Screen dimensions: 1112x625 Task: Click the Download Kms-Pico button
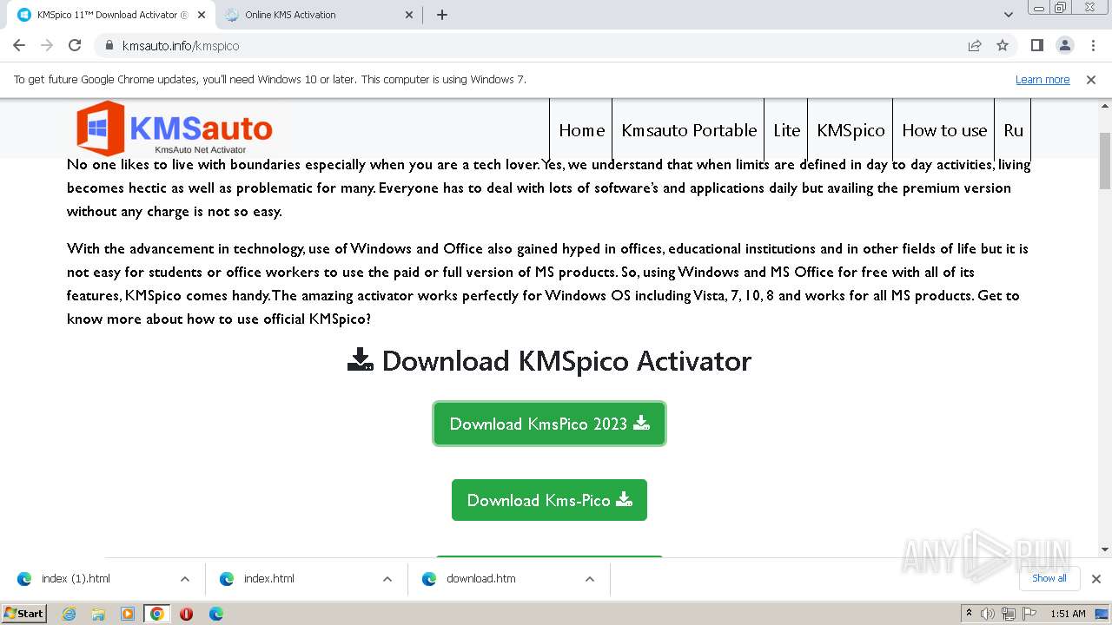549,500
